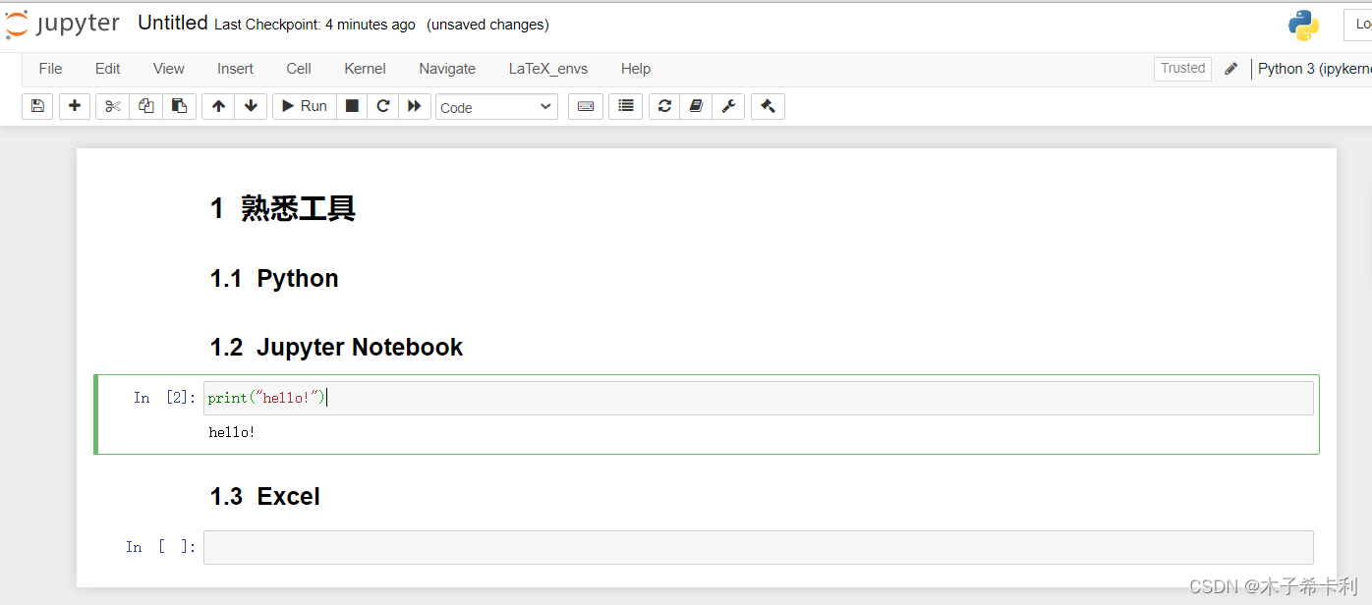
Task: Click the (unsaved changes) status text
Action: [x=487, y=25]
